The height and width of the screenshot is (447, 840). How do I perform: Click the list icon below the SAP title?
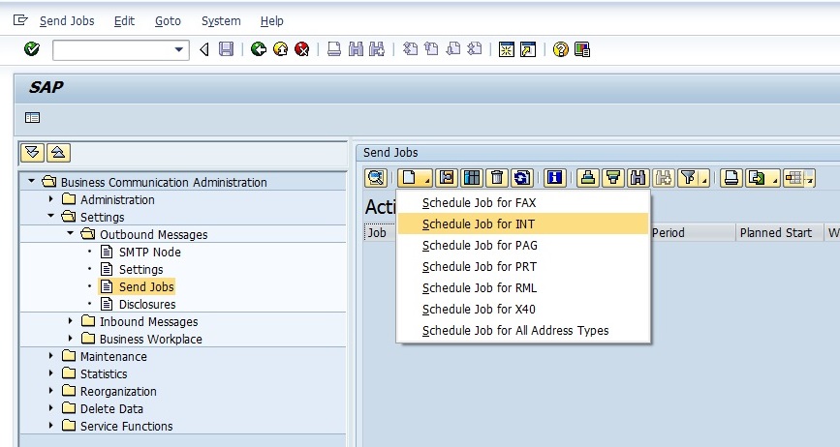click(32, 118)
